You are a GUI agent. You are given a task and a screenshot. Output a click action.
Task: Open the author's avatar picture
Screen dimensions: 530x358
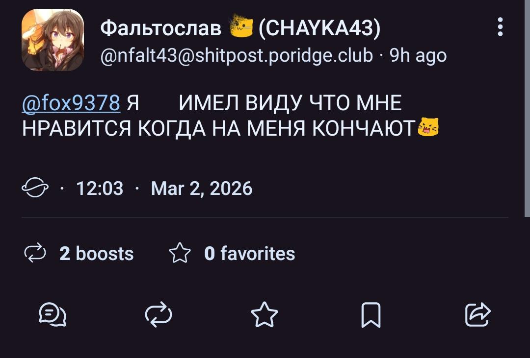tap(53, 40)
